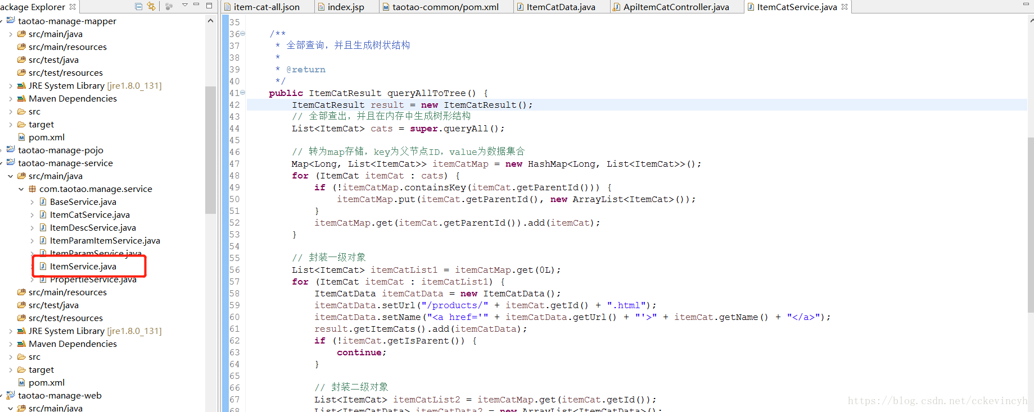
Task: Expand service JRE System Library node
Action: click(x=10, y=331)
